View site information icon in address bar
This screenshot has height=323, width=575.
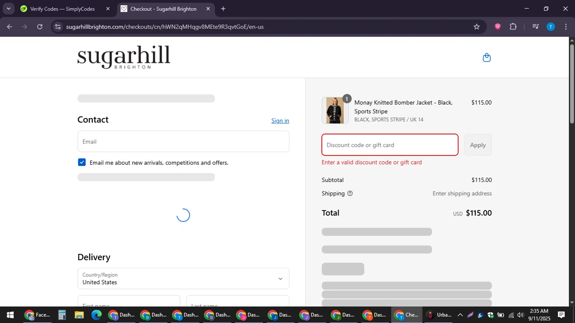click(58, 27)
